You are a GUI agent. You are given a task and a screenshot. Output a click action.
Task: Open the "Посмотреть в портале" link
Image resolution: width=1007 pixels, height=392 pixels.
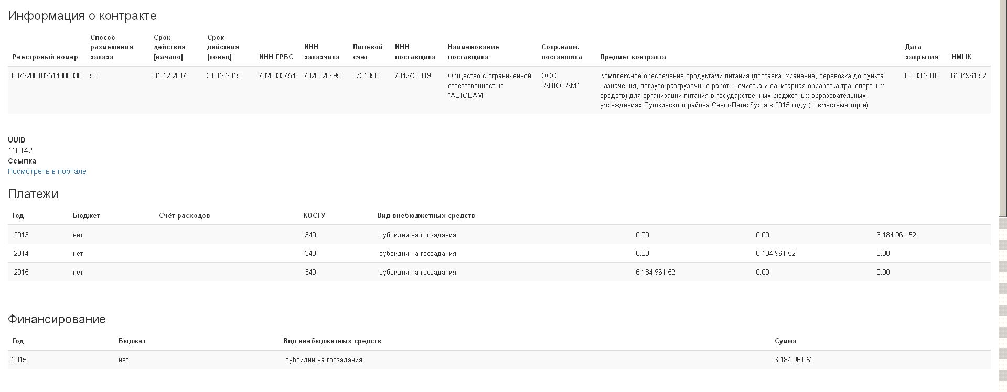47,171
